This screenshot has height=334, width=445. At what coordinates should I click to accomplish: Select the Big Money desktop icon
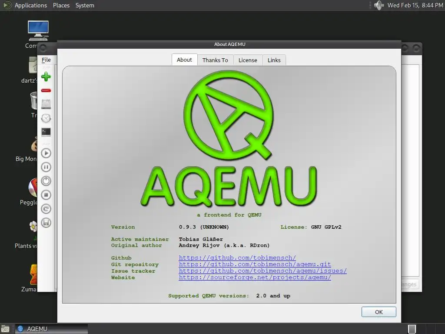(x=34, y=144)
